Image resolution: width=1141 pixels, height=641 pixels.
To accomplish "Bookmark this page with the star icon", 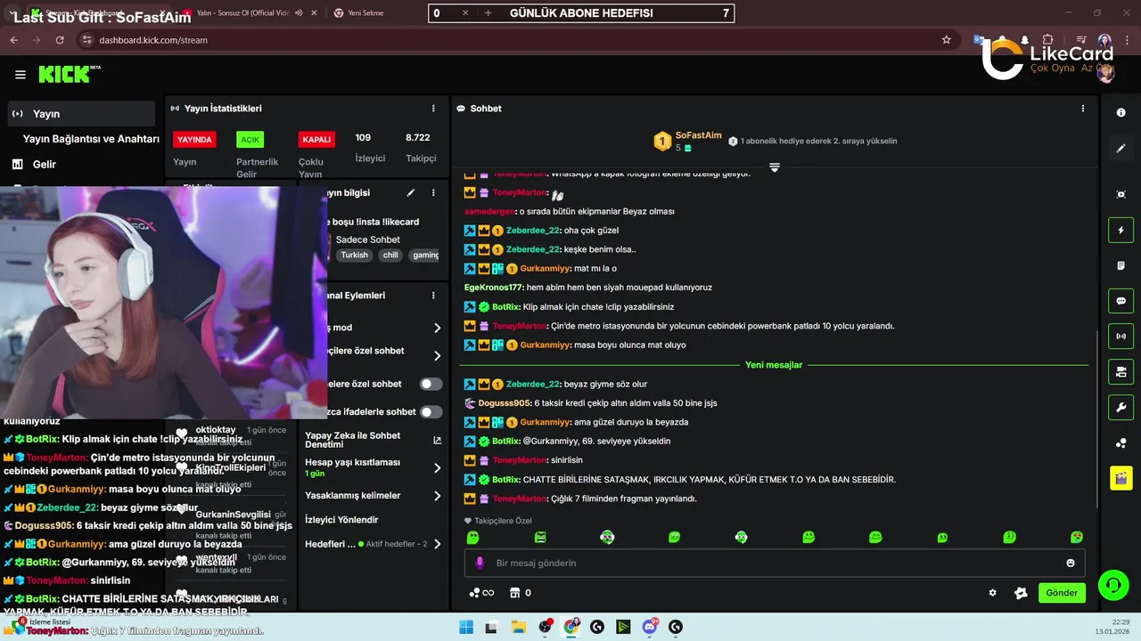I will pyautogui.click(x=946, y=40).
